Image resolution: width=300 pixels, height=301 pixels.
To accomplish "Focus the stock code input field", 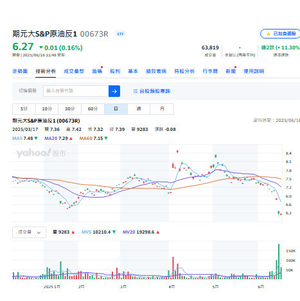I will point(76,91).
